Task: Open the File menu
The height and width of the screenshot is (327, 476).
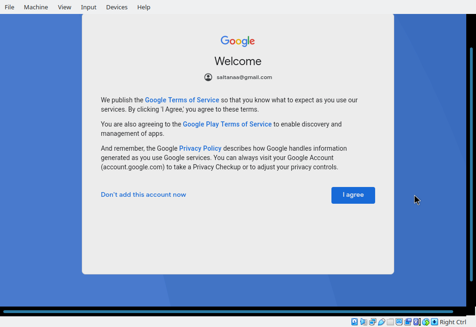Action: click(x=9, y=7)
